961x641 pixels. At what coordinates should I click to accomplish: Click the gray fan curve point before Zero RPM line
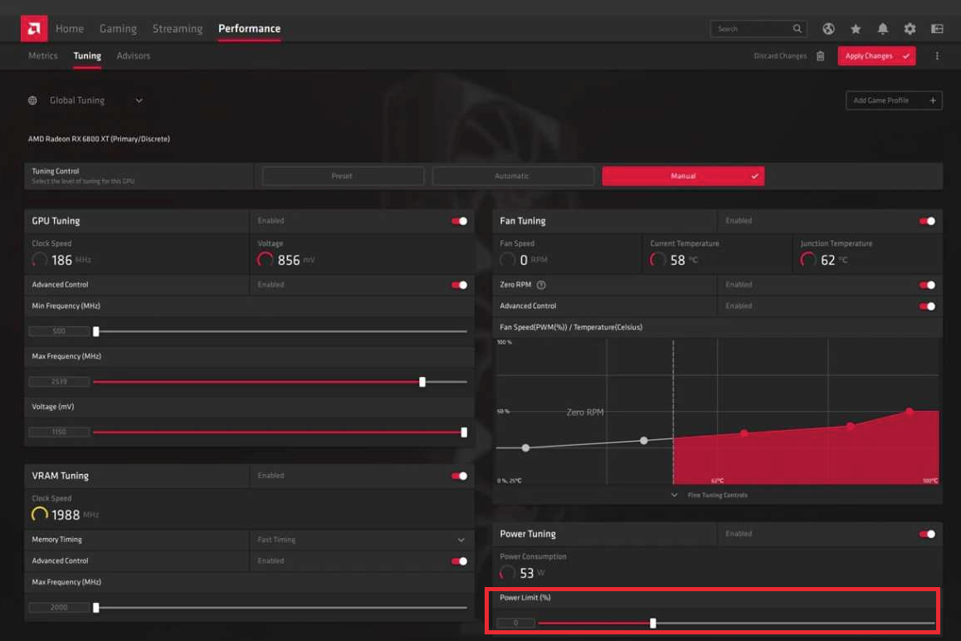click(x=643, y=440)
